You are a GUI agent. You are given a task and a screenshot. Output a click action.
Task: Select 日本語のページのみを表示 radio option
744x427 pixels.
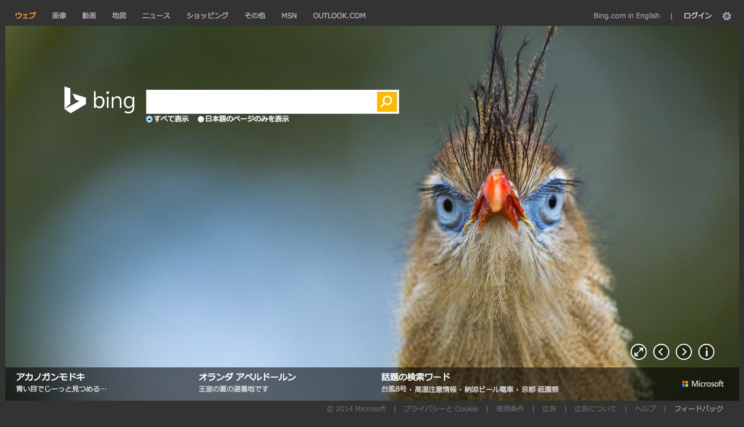201,119
